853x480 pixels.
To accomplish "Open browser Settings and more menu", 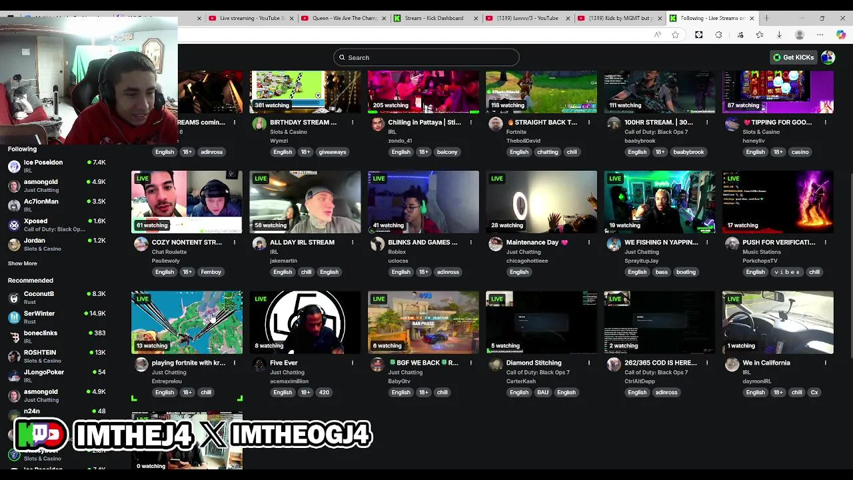I will pyautogui.click(x=820, y=35).
